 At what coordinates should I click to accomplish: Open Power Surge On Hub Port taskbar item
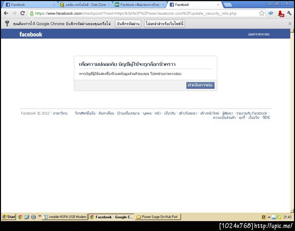click(x=158, y=217)
